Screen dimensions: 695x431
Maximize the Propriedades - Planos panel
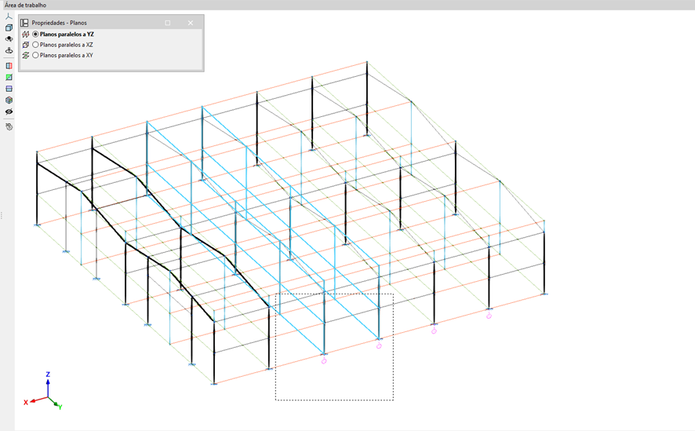click(x=168, y=23)
